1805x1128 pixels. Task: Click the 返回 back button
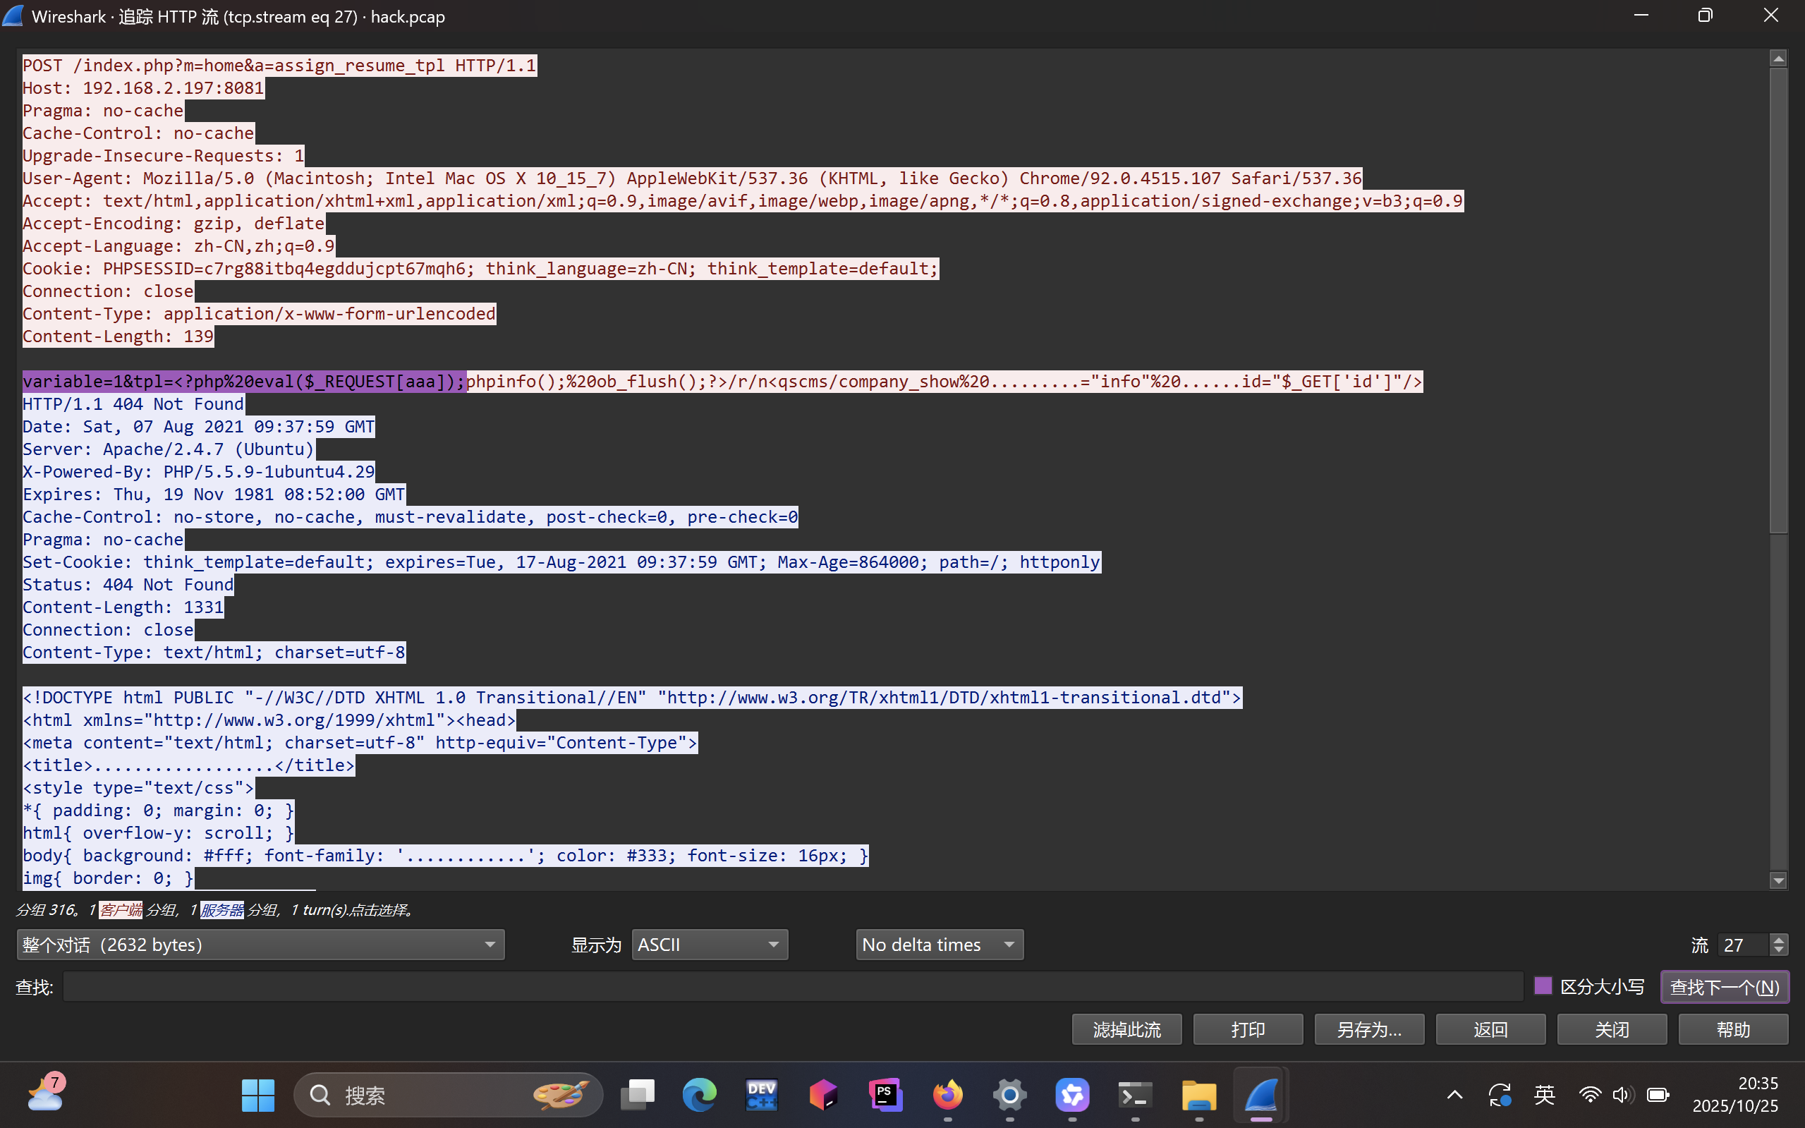click(x=1490, y=1029)
